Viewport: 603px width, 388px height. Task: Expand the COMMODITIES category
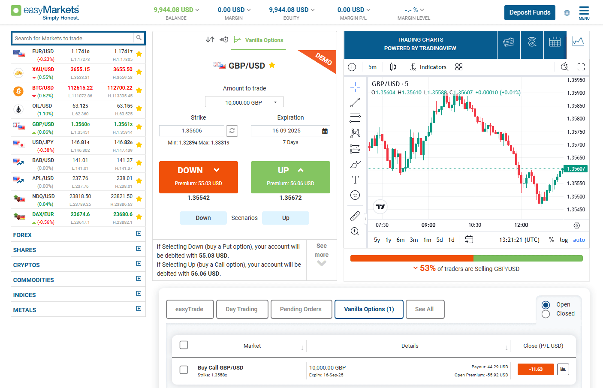[x=139, y=279]
